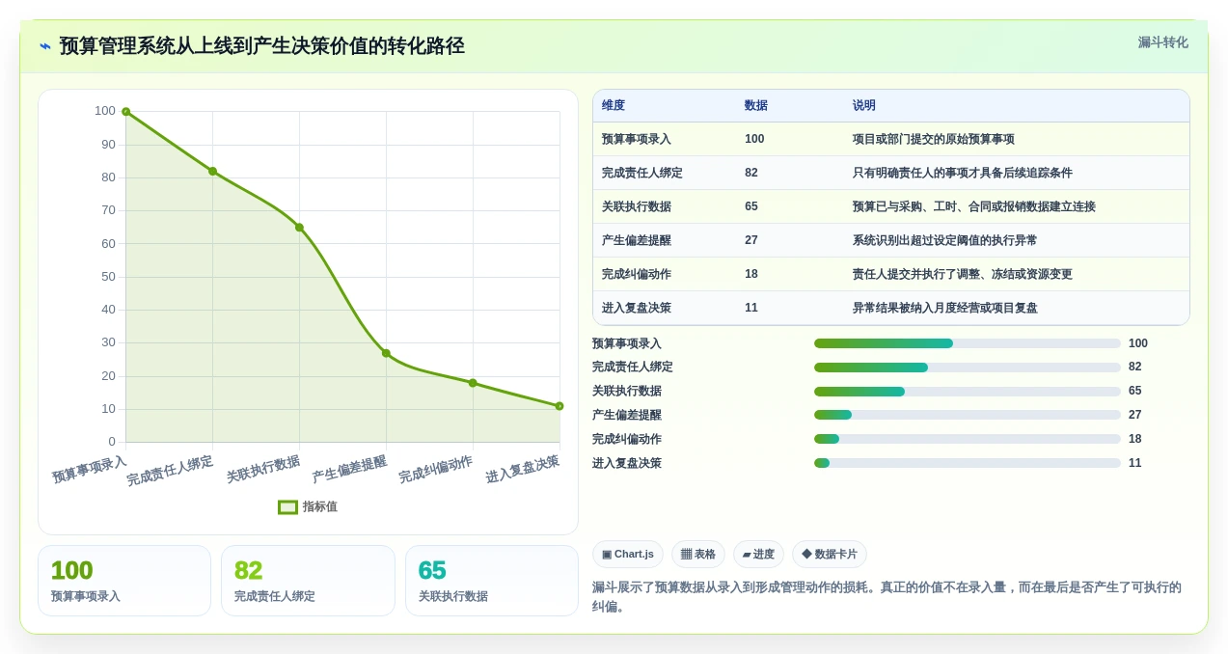The height and width of the screenshot is (654, 1228).
Task: Click the progress list label 完成纠偏动作
Action: [627, 439]
